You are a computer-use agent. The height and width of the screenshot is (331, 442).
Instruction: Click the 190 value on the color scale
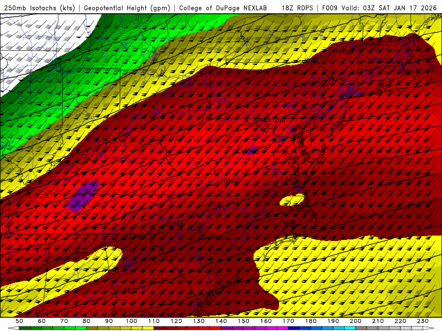(x=333, y=321)
